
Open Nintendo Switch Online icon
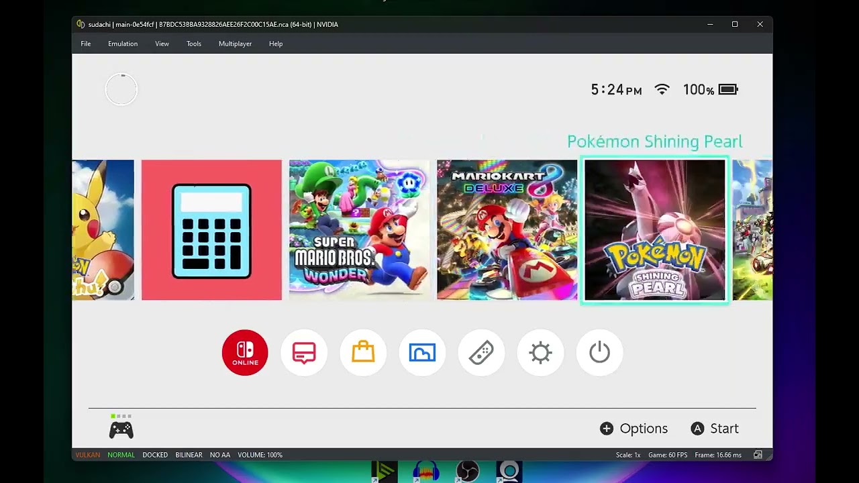pos(245,352)
